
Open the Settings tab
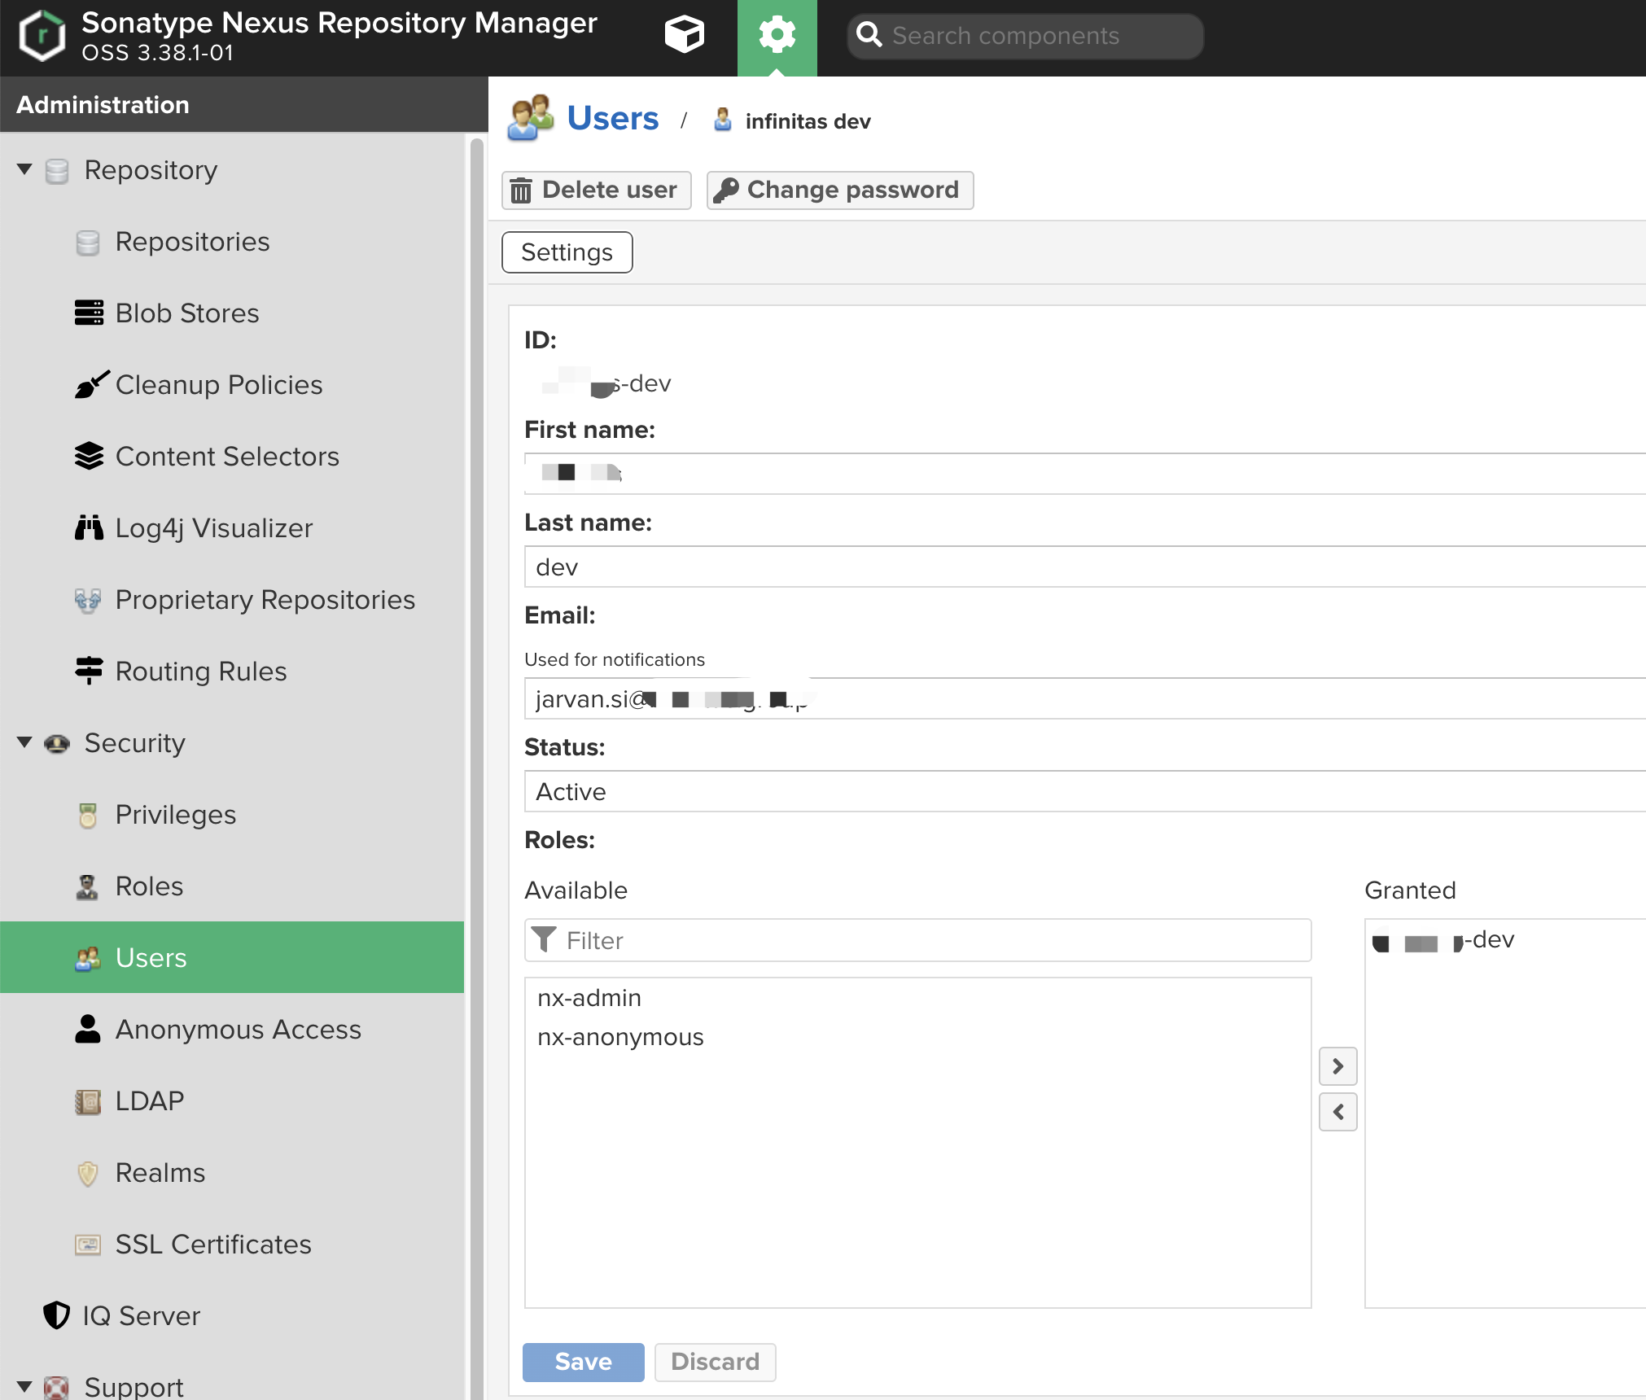pyautogui.click(x=567, y=252)
